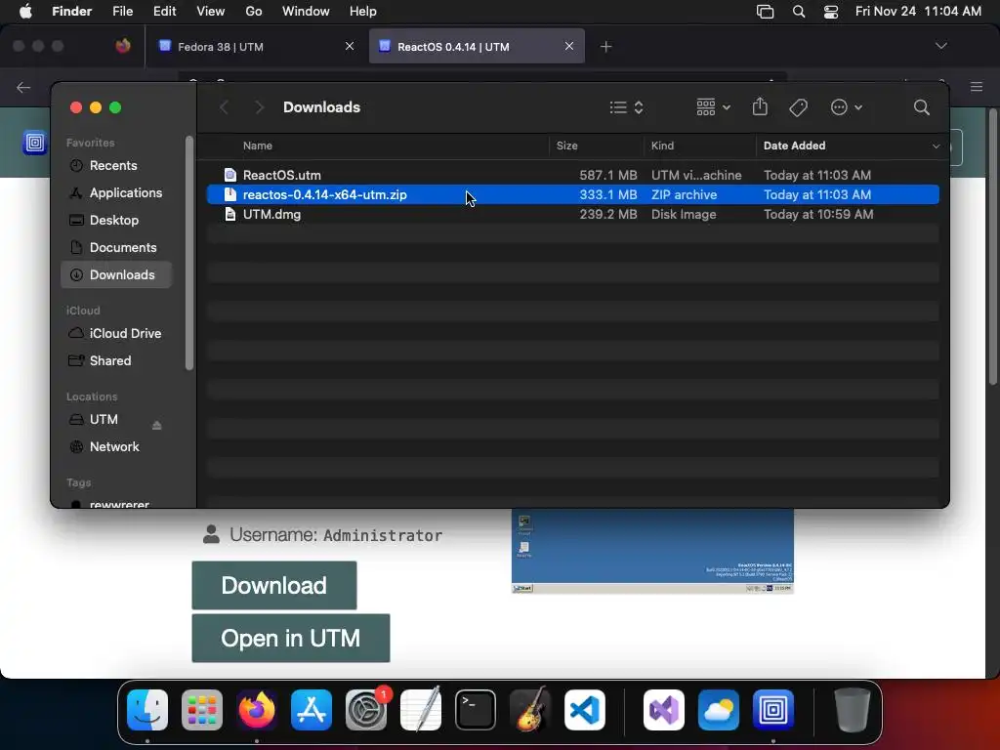The image size is (1000, 750).
Task: Open GarageBand in the Dock
Action: click(x=530, y=710)
